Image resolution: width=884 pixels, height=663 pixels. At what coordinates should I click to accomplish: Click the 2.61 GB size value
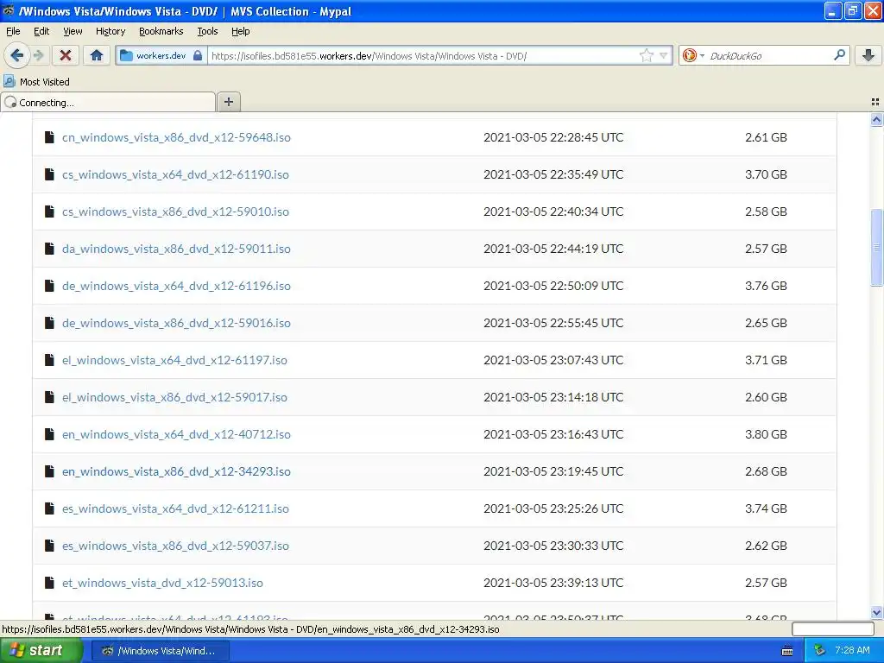pos(766,137)
